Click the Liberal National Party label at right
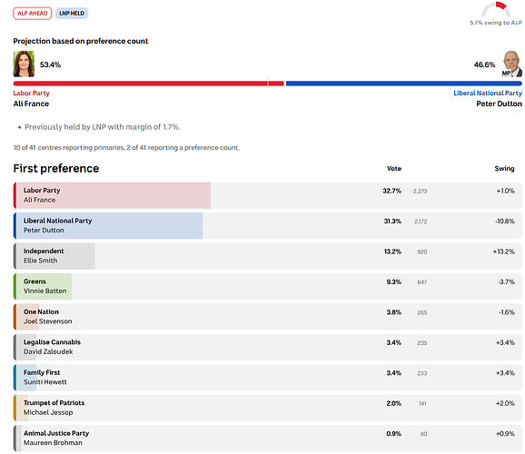The image size is (525, 454). click(x=488, y=94)
